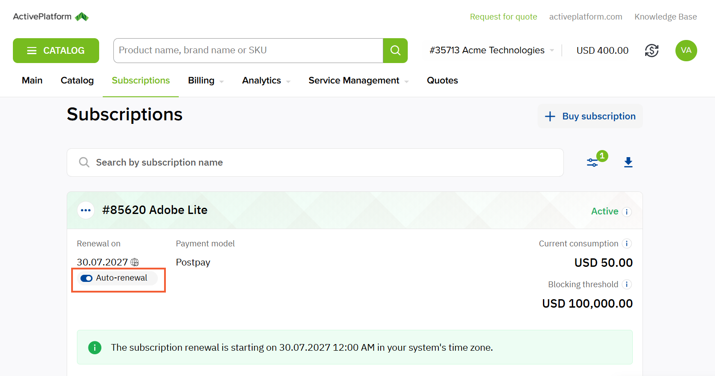Click the USD 100,000.00 threshold value
715x376 pixels.
coord(587,304)
